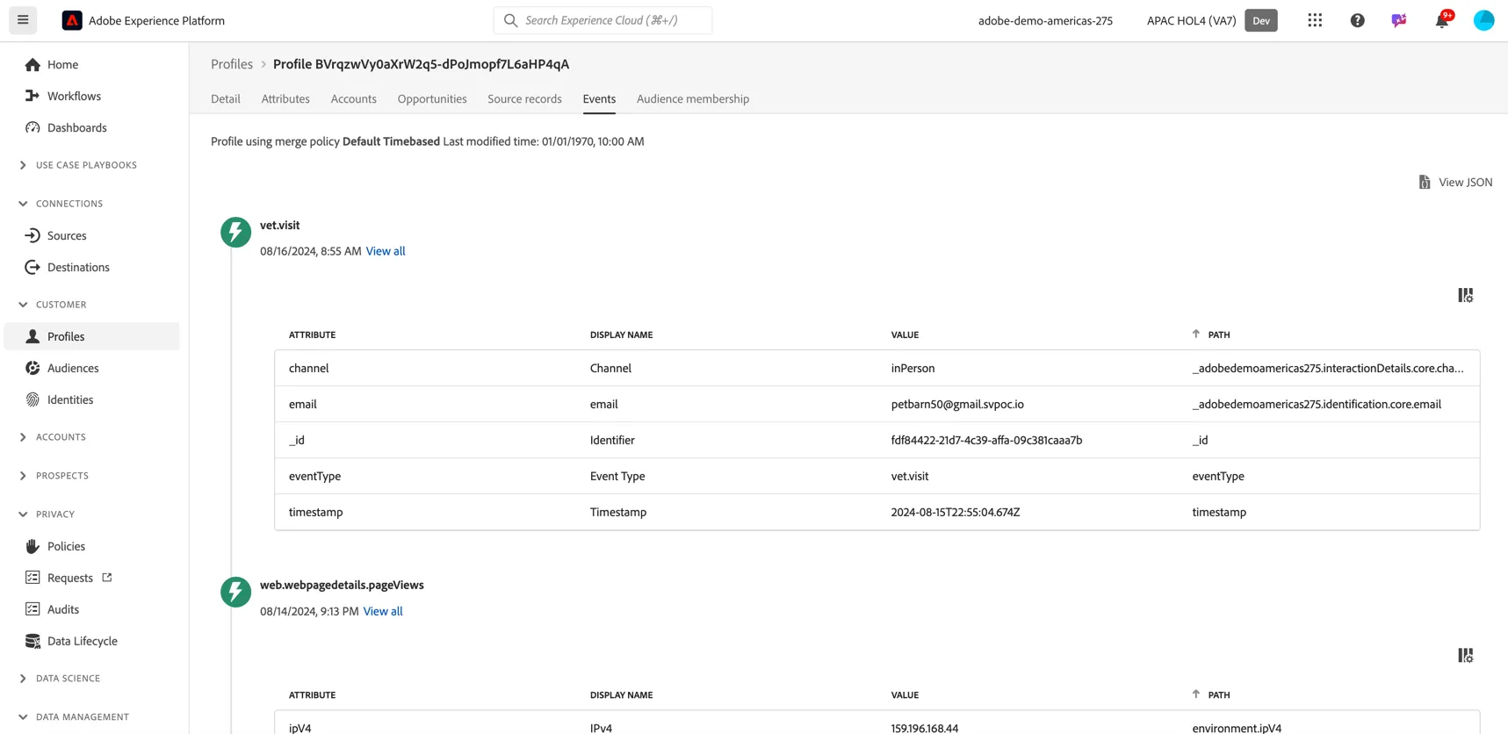Click View all for pageViews event
Screen dimensions: 1508x734
click(383, 611)
